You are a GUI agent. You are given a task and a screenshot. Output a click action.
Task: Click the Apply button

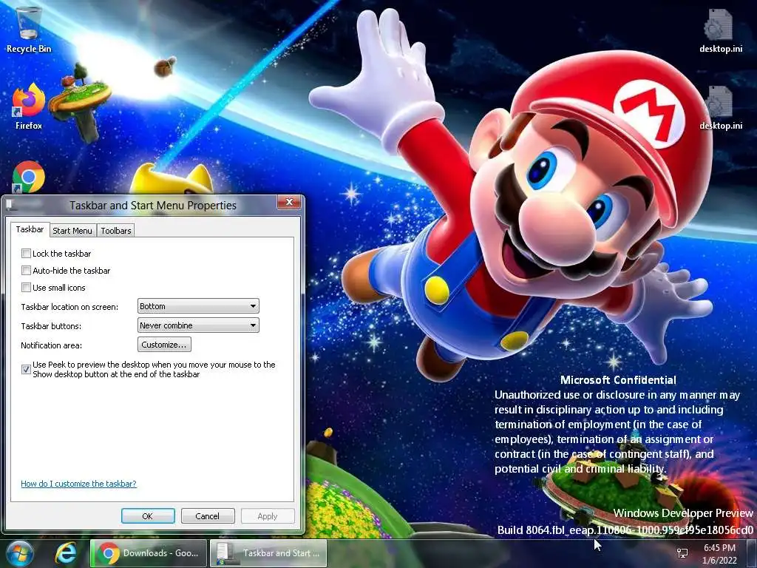point(268,515)
